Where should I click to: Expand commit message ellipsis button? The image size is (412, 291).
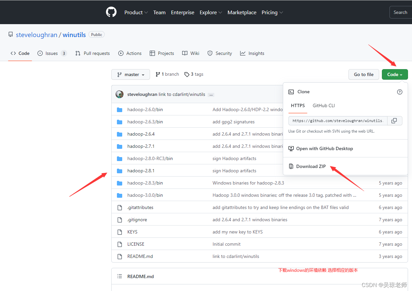[211, 95]
